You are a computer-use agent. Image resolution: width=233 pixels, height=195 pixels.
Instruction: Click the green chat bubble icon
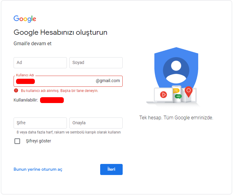(178, 97)
